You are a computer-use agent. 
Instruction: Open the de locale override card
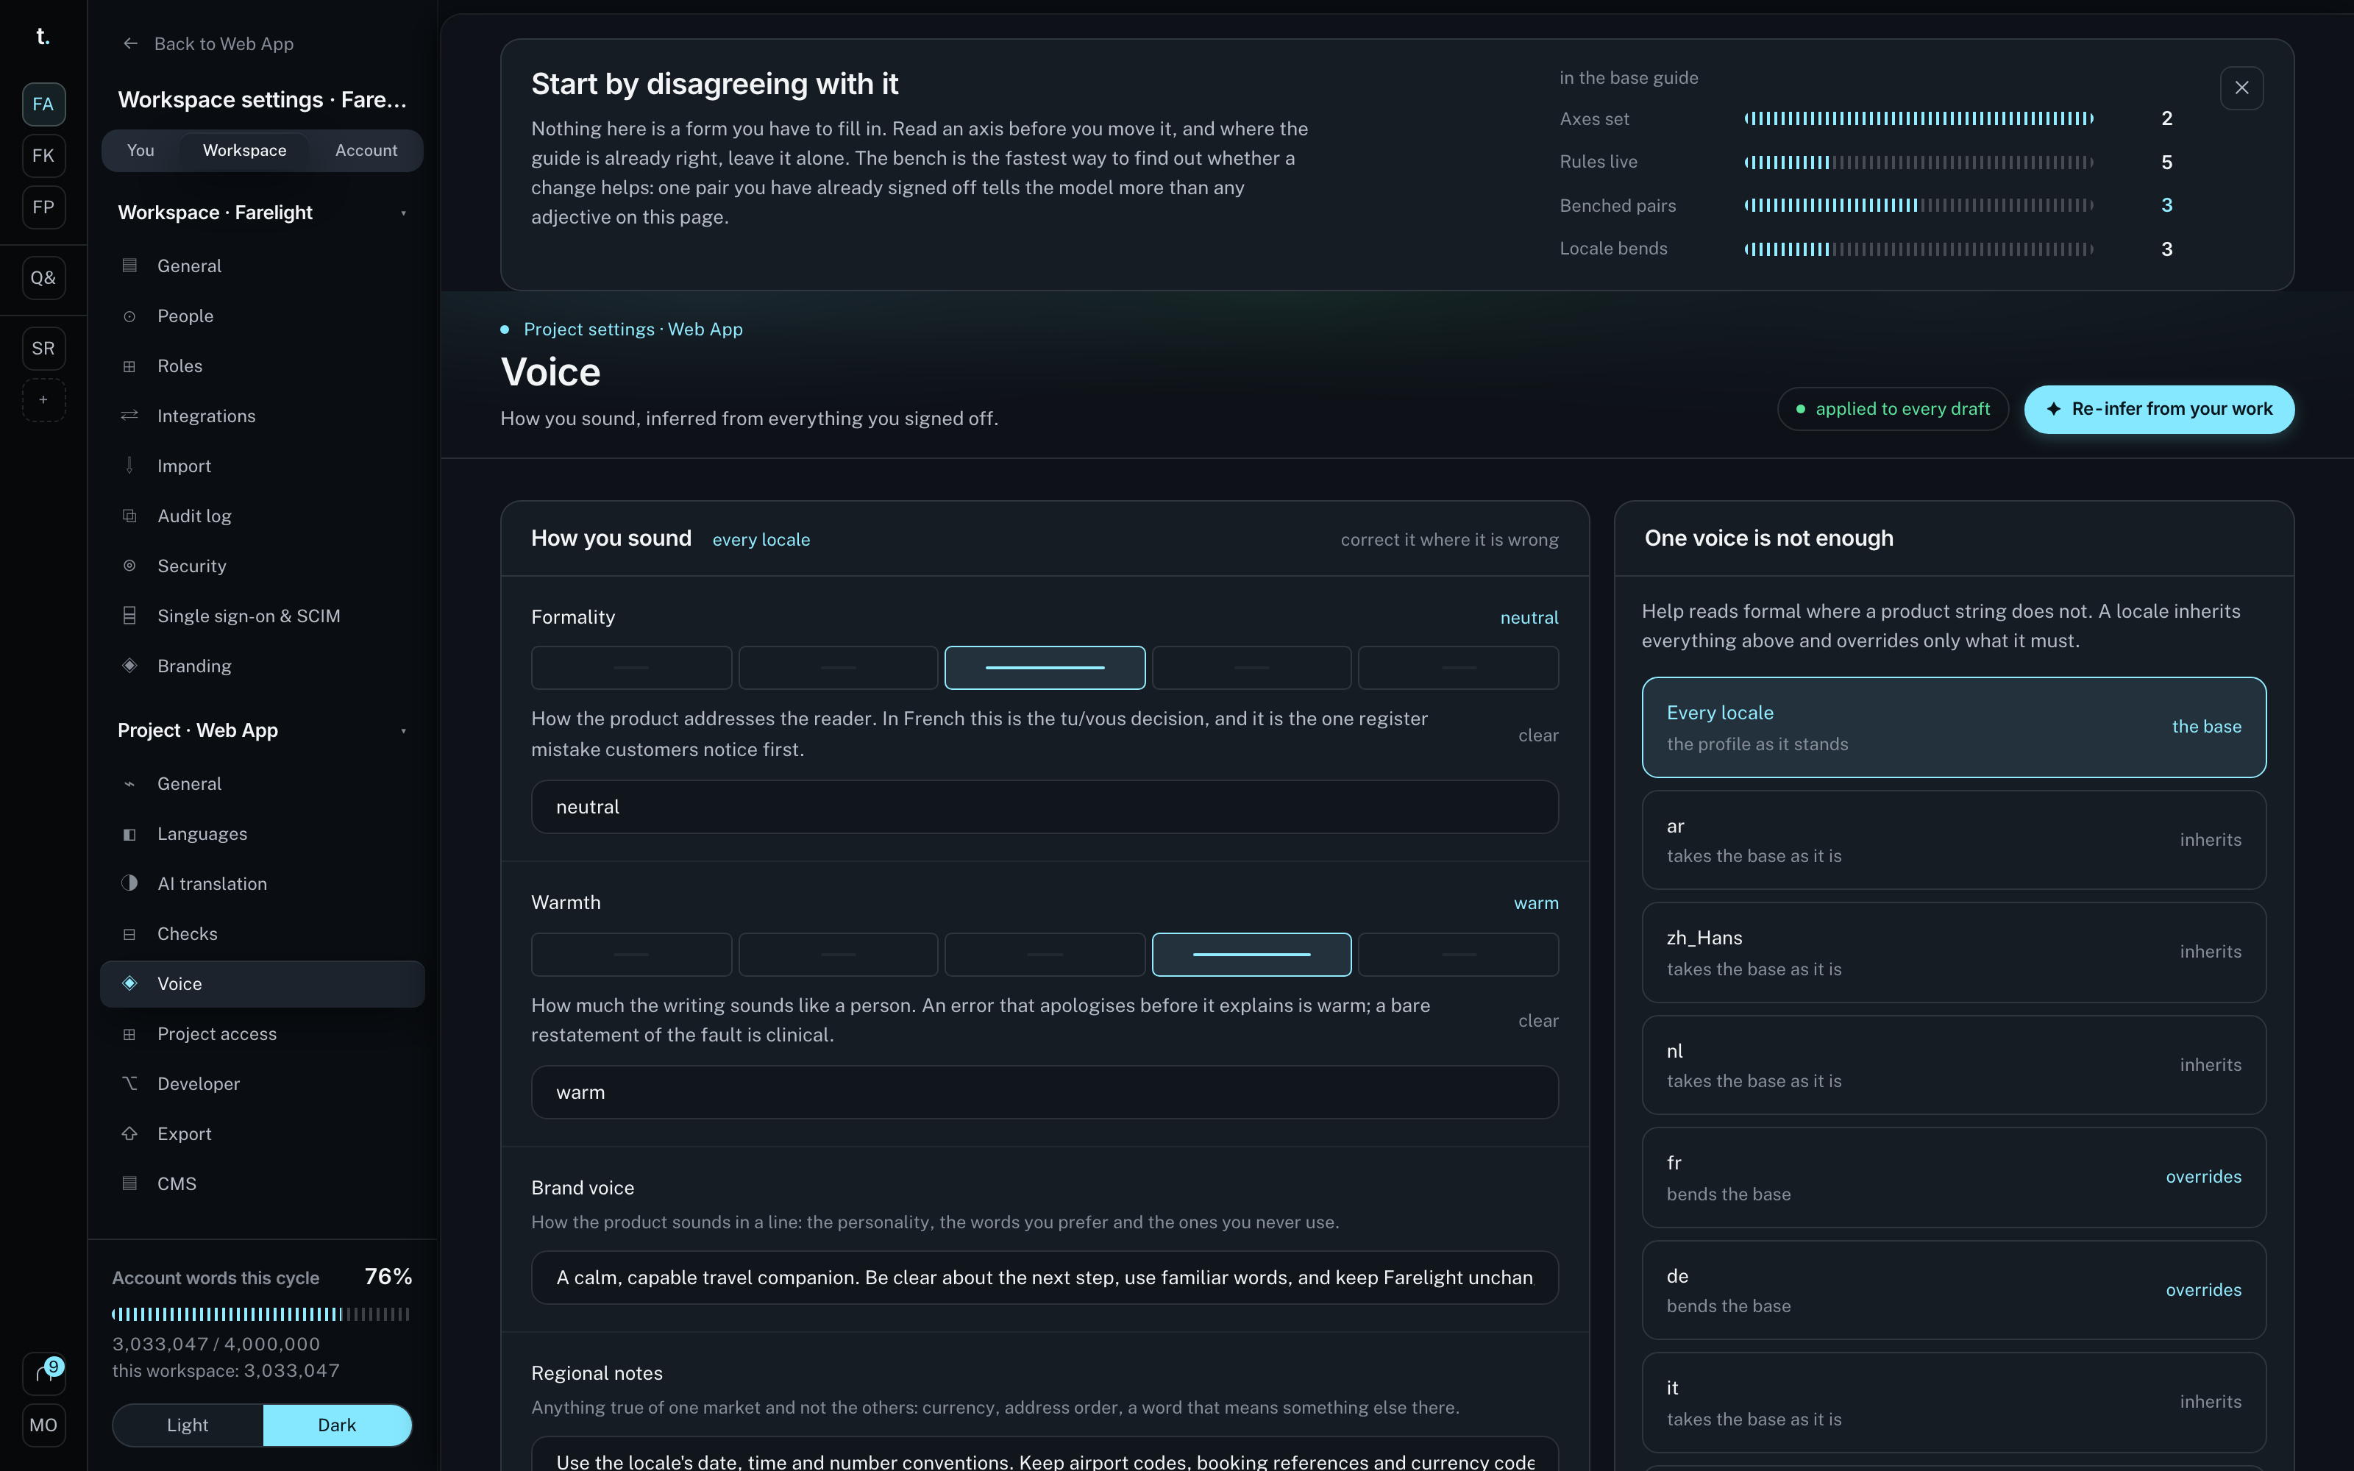[x=1953, y=1290]
